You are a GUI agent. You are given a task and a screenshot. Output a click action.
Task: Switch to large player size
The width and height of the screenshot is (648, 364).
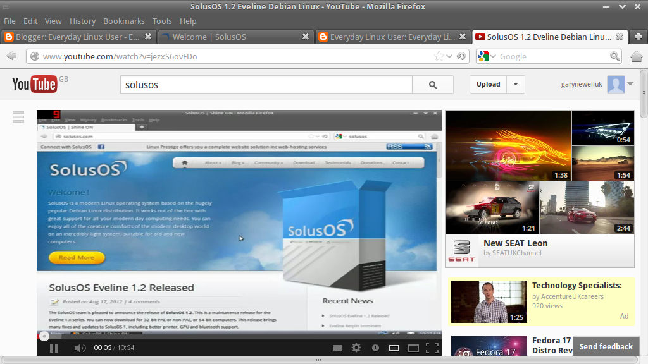click(x=413, y=348)
